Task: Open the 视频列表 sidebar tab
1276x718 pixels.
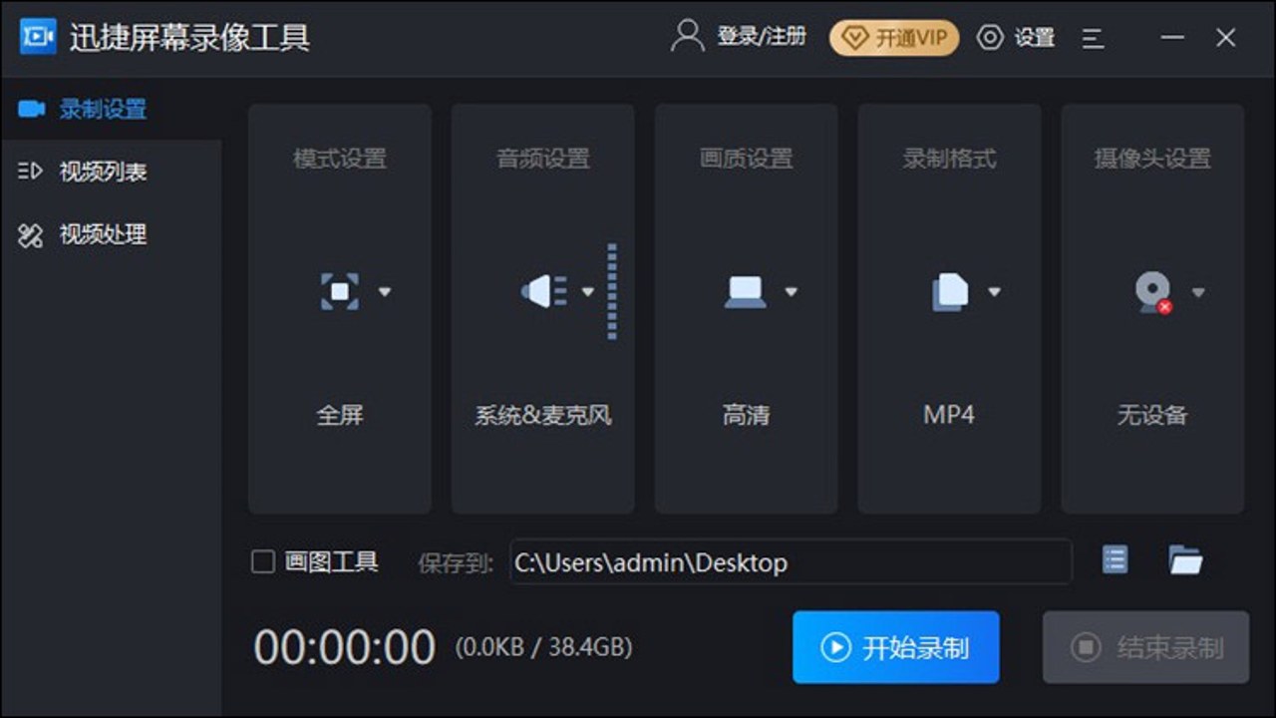Action: 111,172
